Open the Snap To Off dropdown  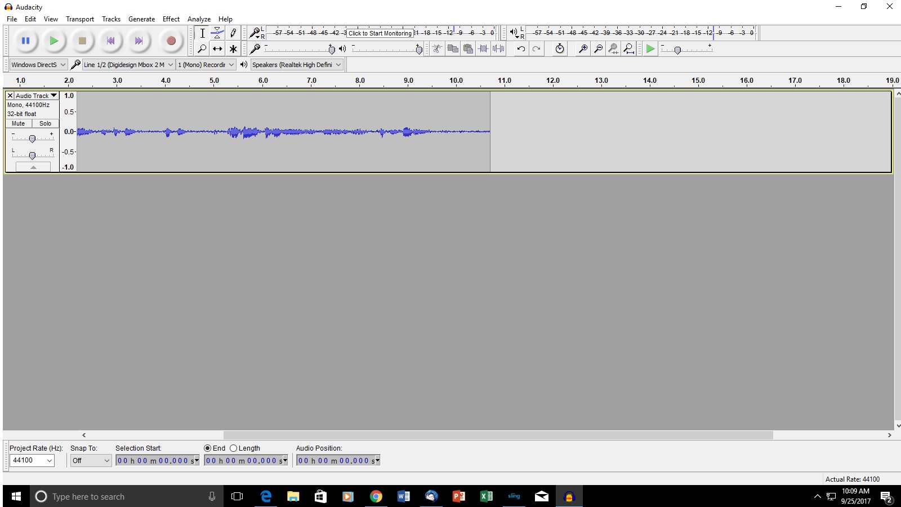pos(91,460)
